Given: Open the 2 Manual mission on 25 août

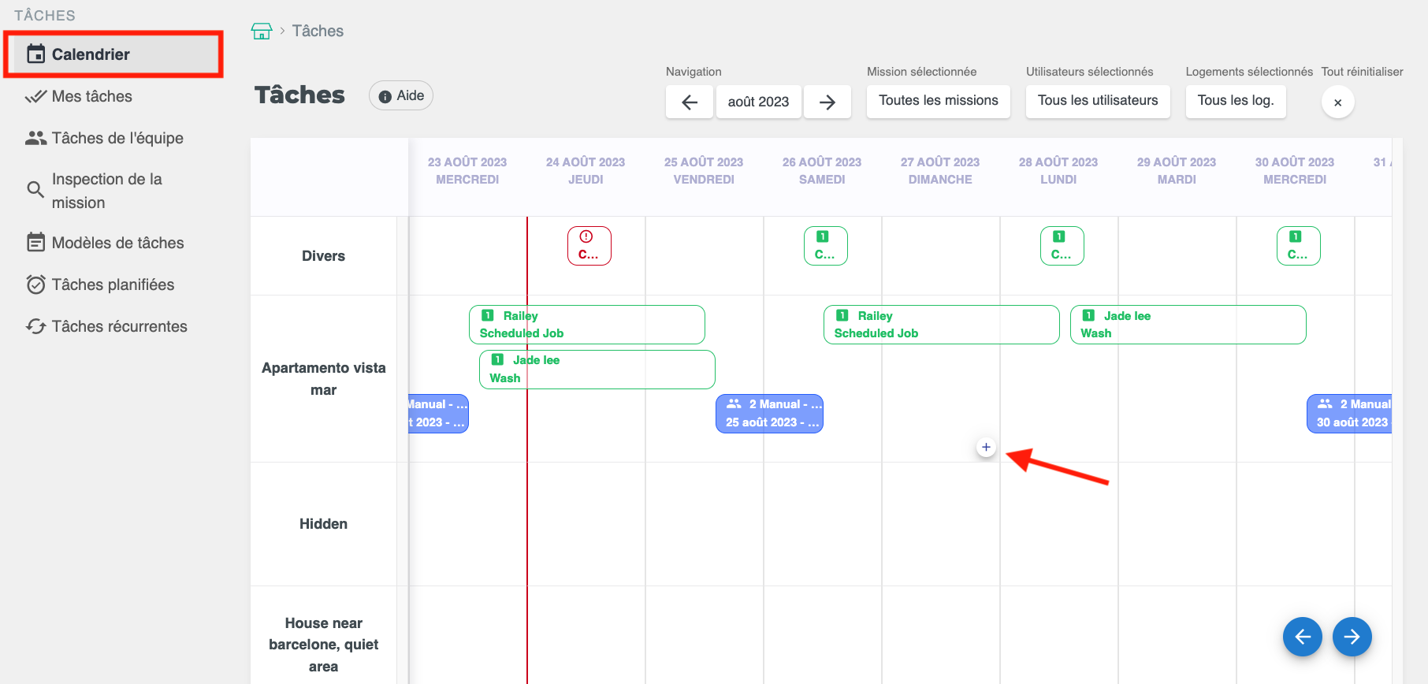Looking at the screenshot, I should [x=769, y=414].
